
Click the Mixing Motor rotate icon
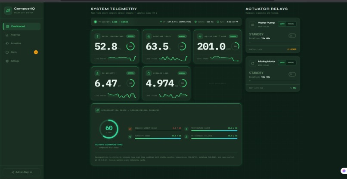click(253, 63)
